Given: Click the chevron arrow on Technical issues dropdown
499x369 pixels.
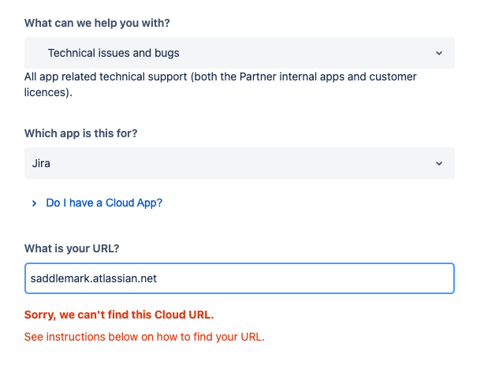Looking at the screenshot, I should click(438, 54).
